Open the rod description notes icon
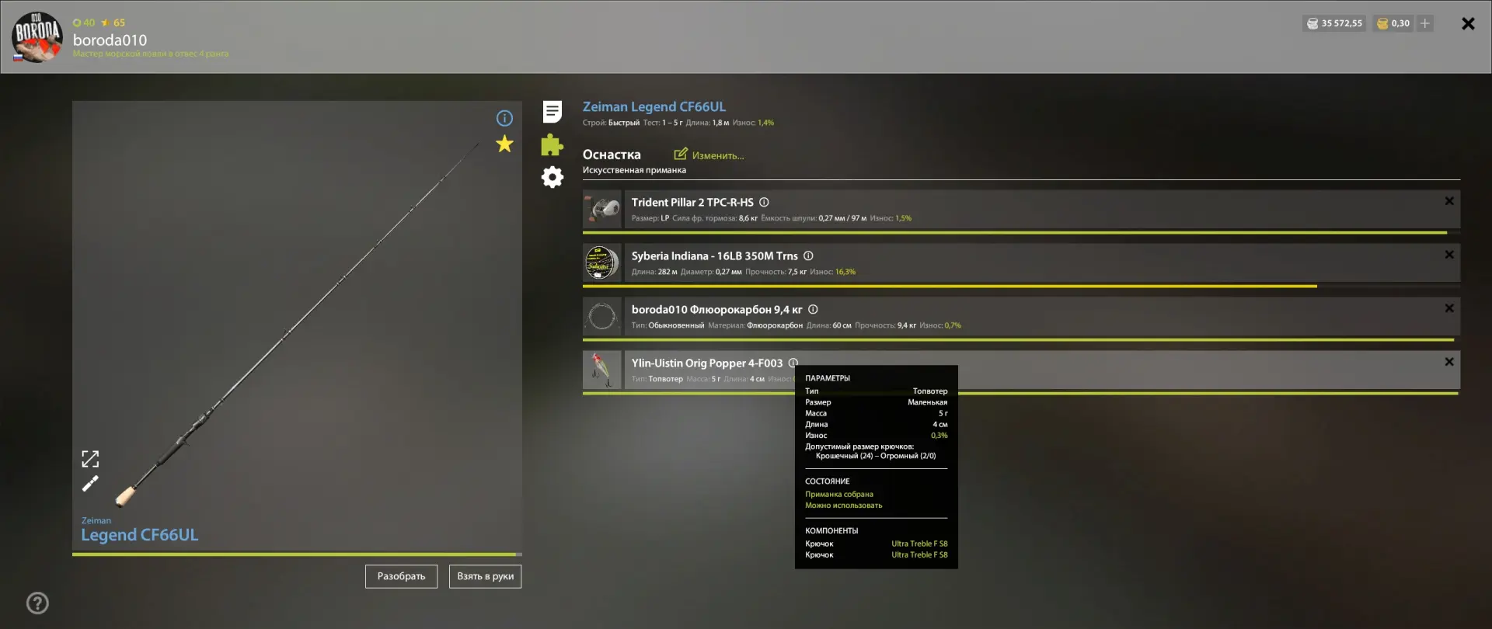The image size is (1492, 629). [x=552, y=112]
